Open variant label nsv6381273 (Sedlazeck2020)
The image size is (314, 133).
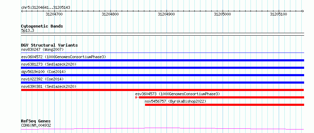coord(49,64)
